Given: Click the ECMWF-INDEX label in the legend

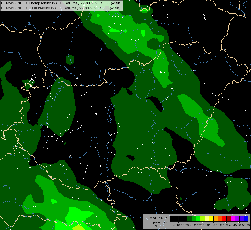Looking at the screenshot, I should [x=156, y=218].
